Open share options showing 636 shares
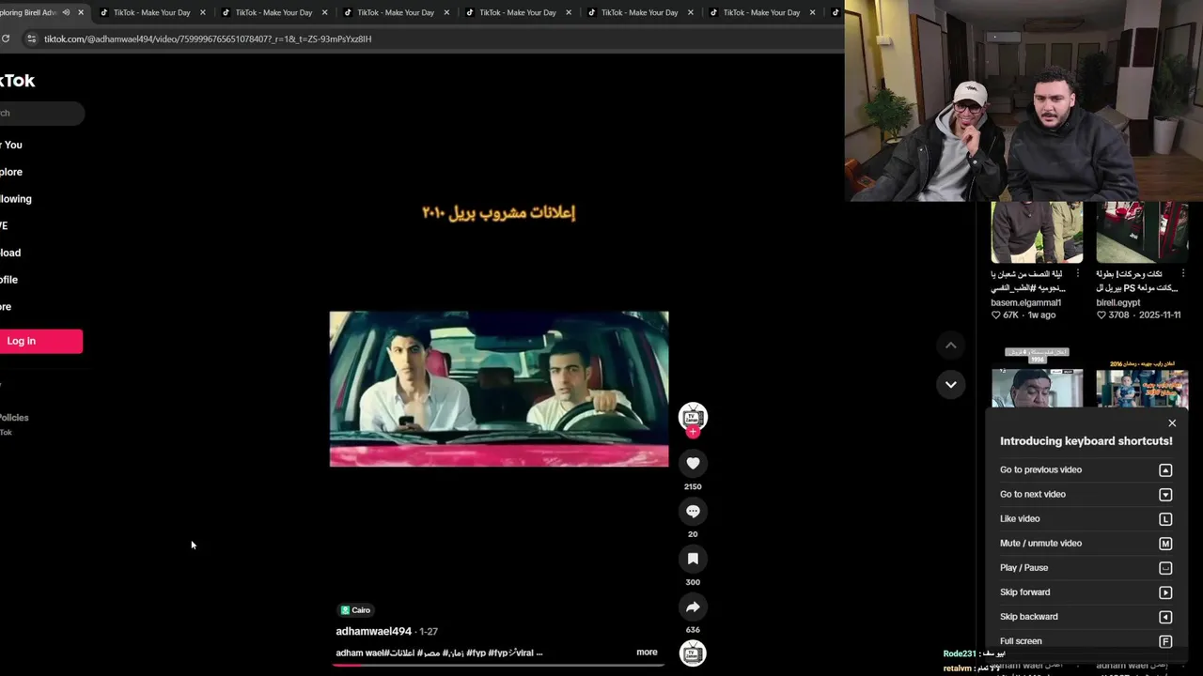The width and height of the screenshot is (1203, 676). pos(693,607)
